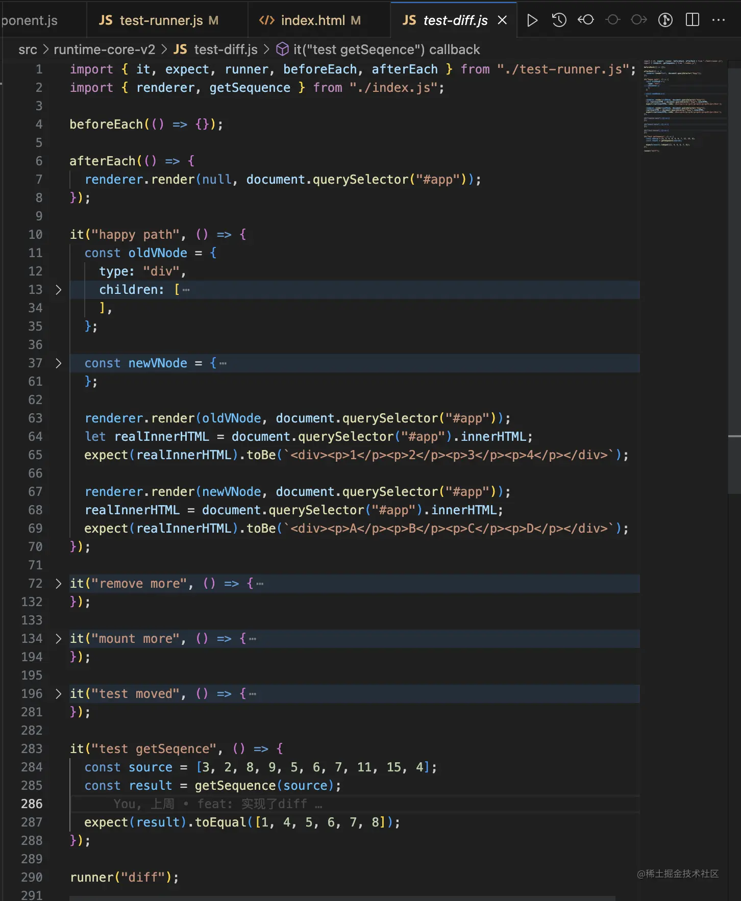The height and width of the screenshot is (901, 741).
Task: Click line number 1 in the gutter
Action: point(39,69)
